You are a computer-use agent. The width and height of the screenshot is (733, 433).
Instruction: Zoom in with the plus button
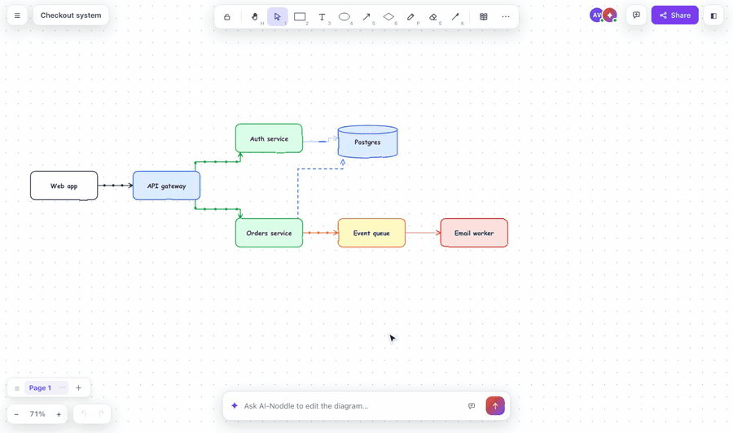click(x=59, y=414)
